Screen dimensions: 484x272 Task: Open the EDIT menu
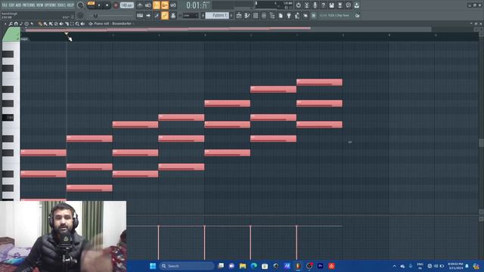pos(11,5)
